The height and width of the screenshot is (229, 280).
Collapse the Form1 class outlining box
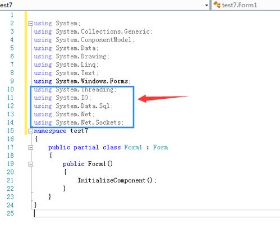point(31,148)
